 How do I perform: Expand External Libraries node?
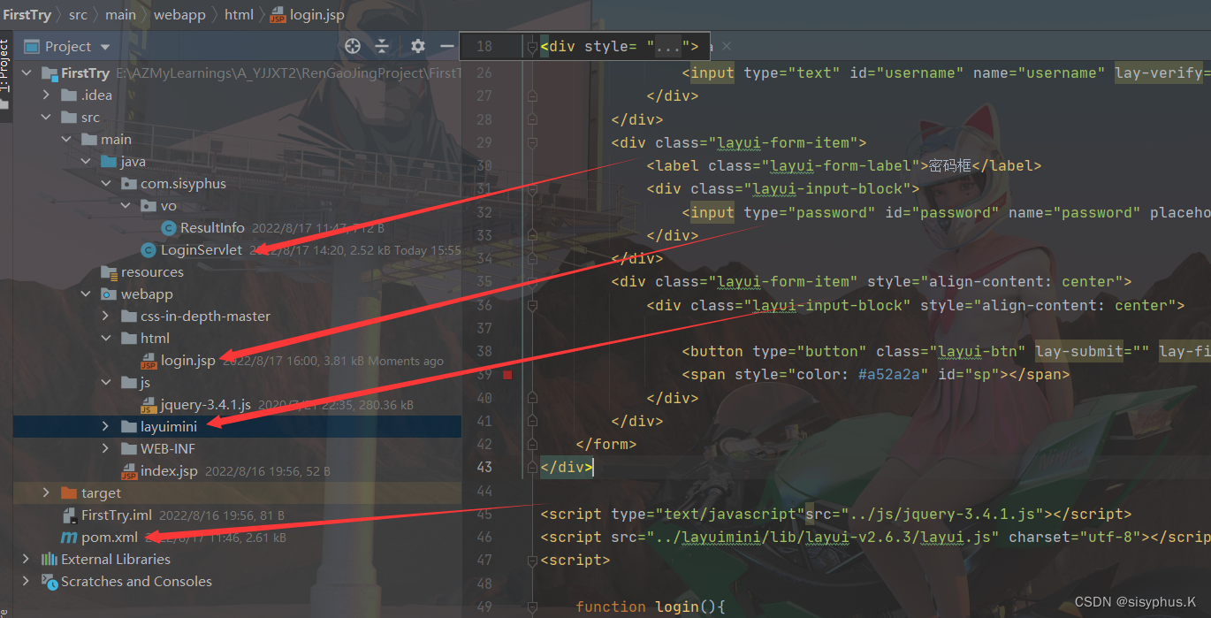pyautogui.click(x=27, y=560)
